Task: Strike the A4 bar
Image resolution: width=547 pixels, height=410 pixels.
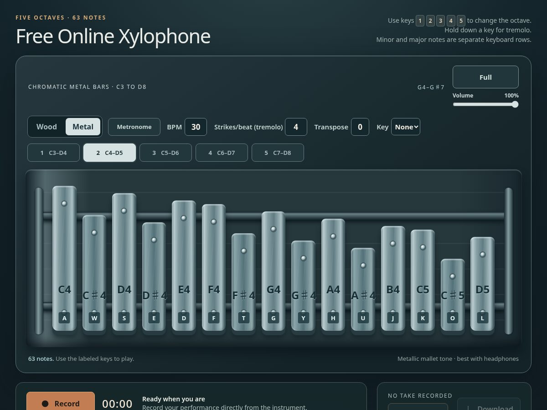Action: click(333, 275)
